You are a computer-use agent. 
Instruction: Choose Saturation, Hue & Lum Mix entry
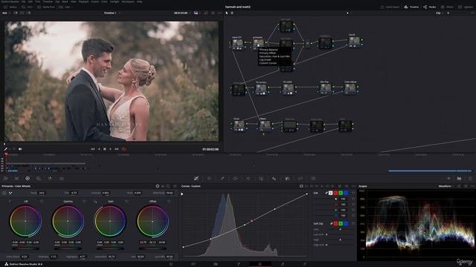[274, 56]
